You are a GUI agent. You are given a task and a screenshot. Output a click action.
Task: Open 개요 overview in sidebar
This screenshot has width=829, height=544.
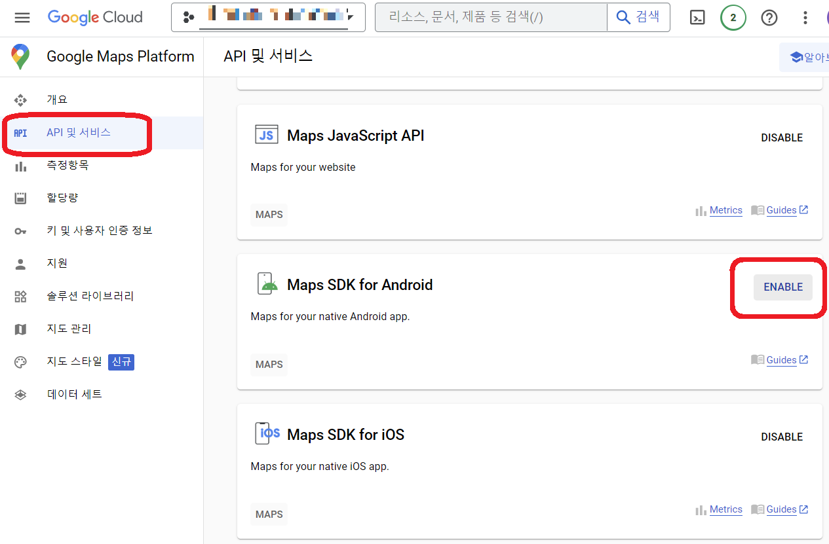(x=102, y=100)
